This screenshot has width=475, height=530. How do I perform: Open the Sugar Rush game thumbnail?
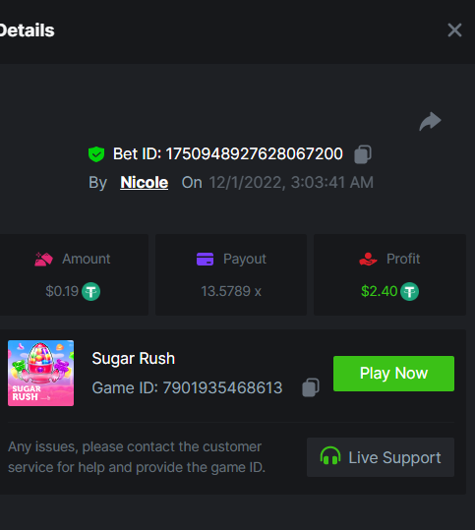41,374
